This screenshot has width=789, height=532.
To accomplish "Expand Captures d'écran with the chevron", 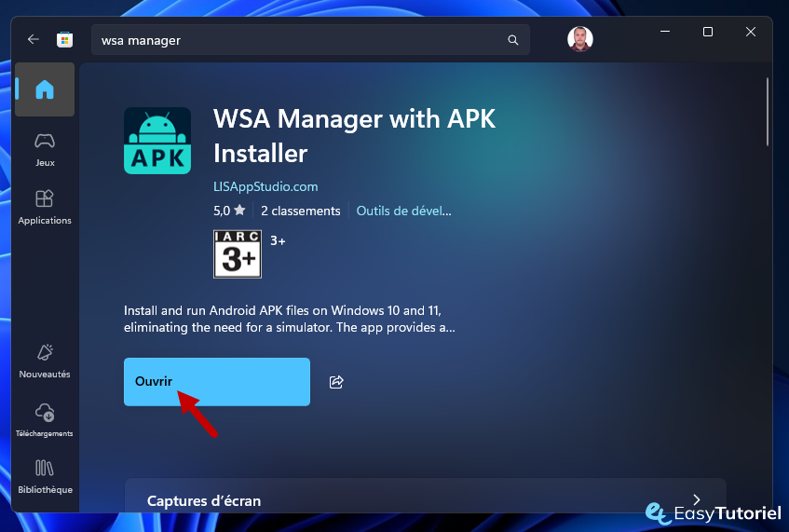I will coord(697,499).
